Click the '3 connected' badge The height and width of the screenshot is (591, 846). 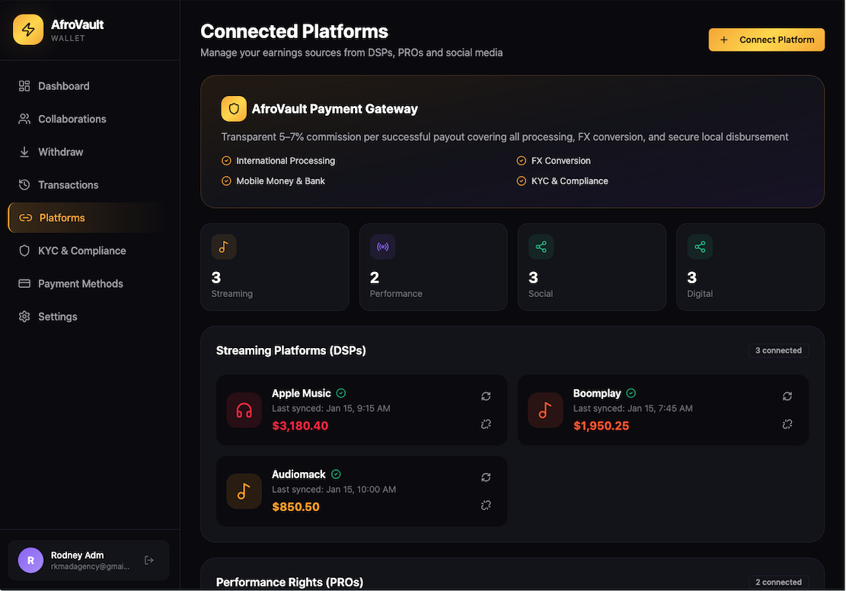778,350
